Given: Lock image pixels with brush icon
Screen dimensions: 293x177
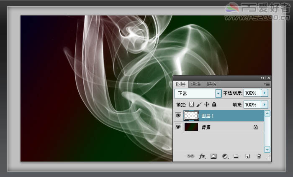Looking at the screenshot, I should point(199,104).
